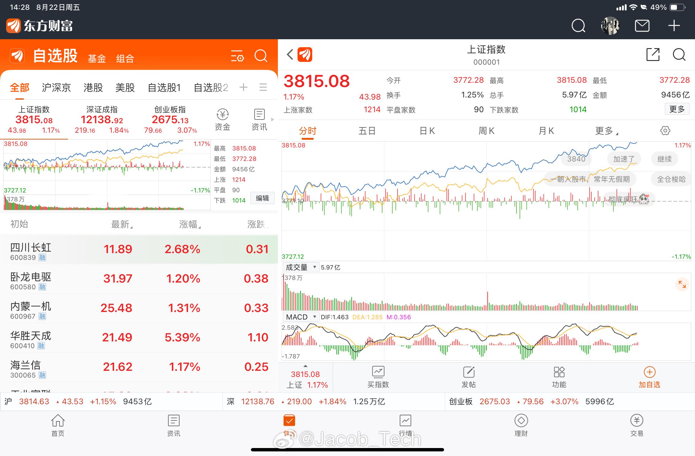Tap the plus icon in top header
The height and width of the screenshot is (456, 695).
tap(674, 26)
